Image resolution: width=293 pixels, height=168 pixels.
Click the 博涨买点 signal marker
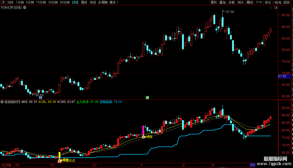point(69,160)
